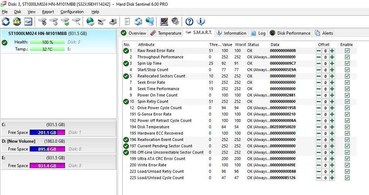Click the computer with disk toolbar icon
Image resolution: width=369 pixels, height=195 pixels.
tap(113, 22)
